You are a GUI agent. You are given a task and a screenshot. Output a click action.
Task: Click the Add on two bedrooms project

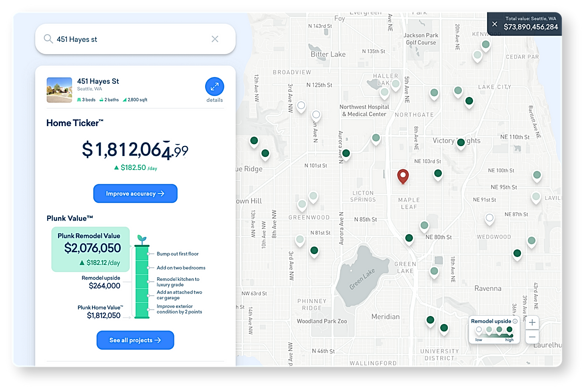[x=181, y=268]
